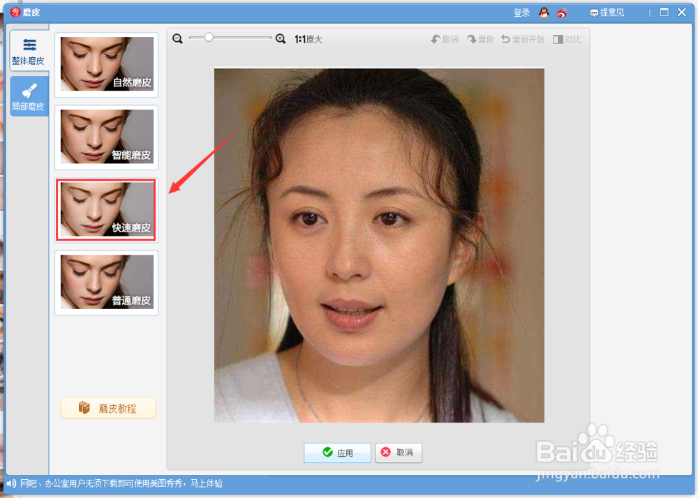The height and width of the screenshot is (498, 698).
Task: Click the Weibo icon in title bar
Action: tap(561, 12)
